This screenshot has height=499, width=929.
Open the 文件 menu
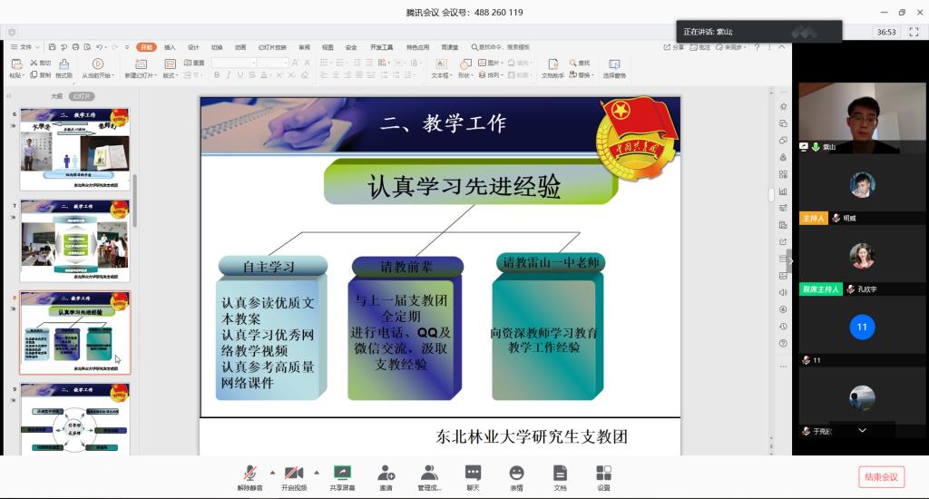[25, 47]
